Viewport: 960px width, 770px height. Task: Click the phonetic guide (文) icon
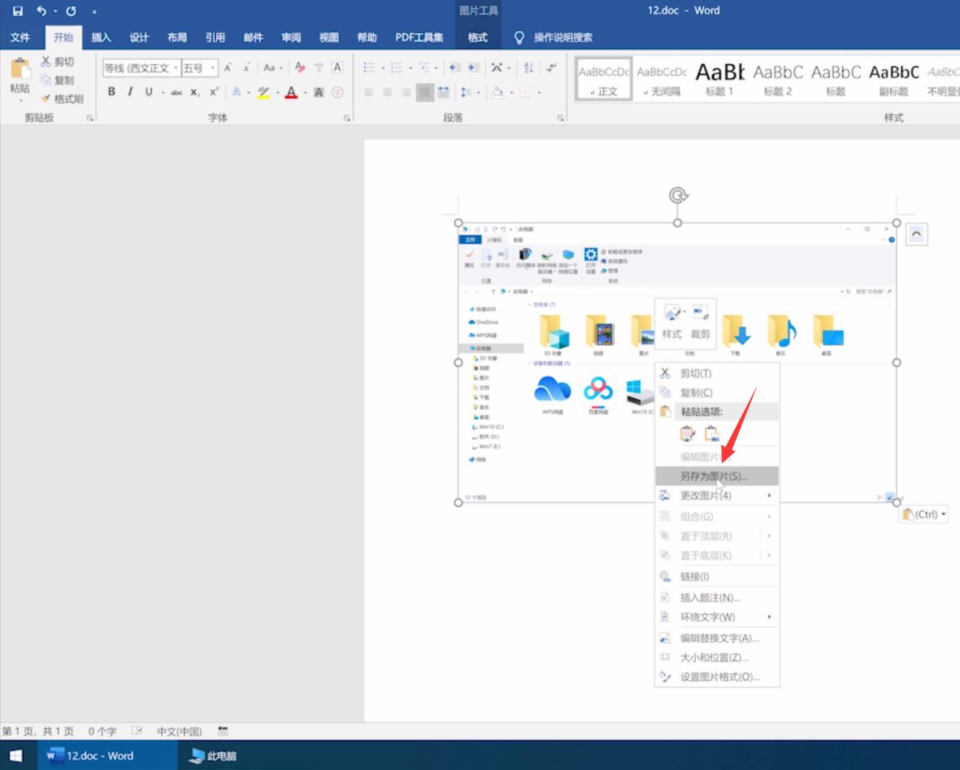click(x=319, y=68)
